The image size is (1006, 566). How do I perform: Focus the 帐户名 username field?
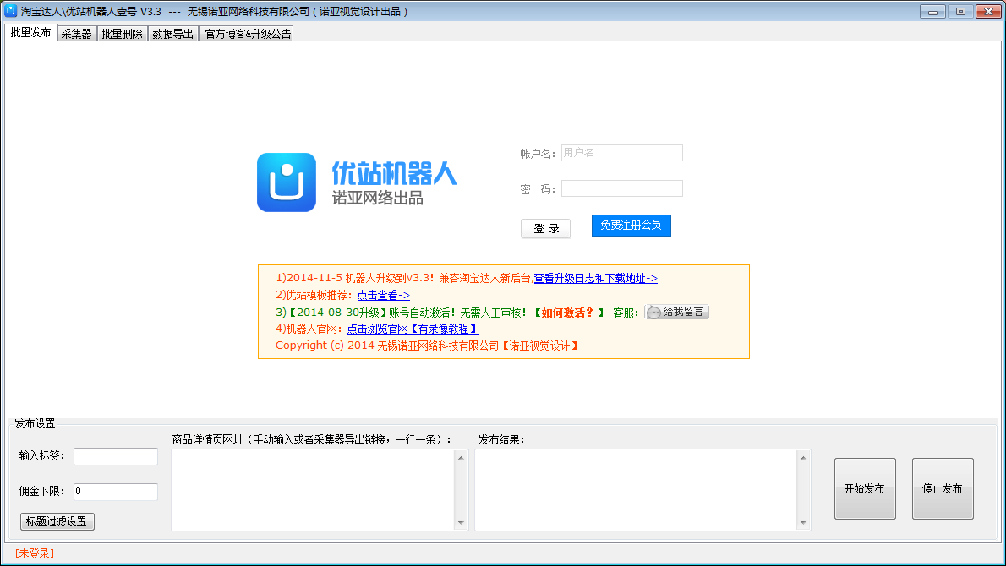[621, 153]
